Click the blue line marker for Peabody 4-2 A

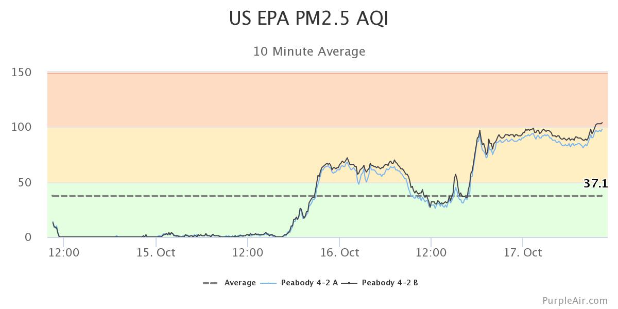point(269,283)
